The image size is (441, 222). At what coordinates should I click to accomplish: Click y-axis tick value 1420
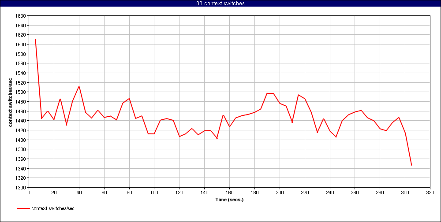(x=21, y=130)
